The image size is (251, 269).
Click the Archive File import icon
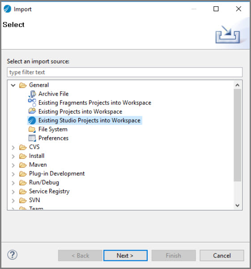pos(32,94)
